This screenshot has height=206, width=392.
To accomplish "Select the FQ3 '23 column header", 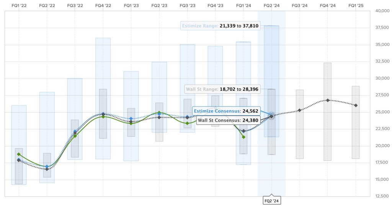I will (187, 6).
